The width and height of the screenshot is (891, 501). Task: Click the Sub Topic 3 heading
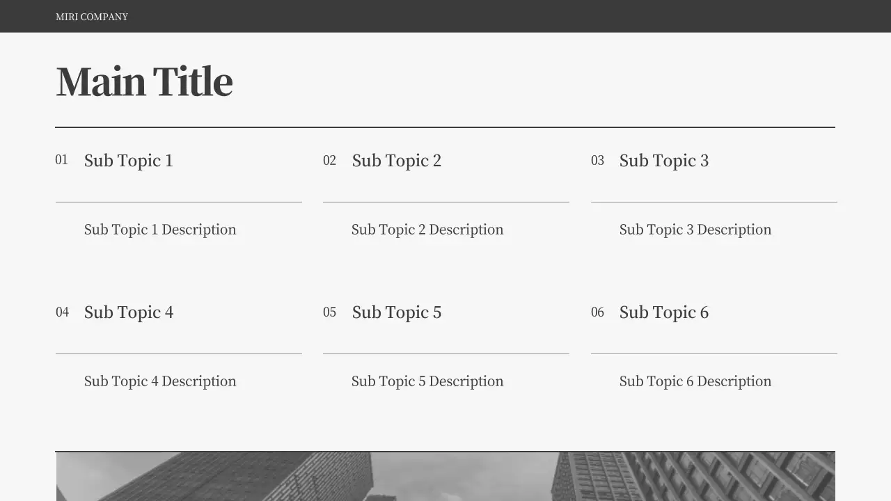point(664,161)
